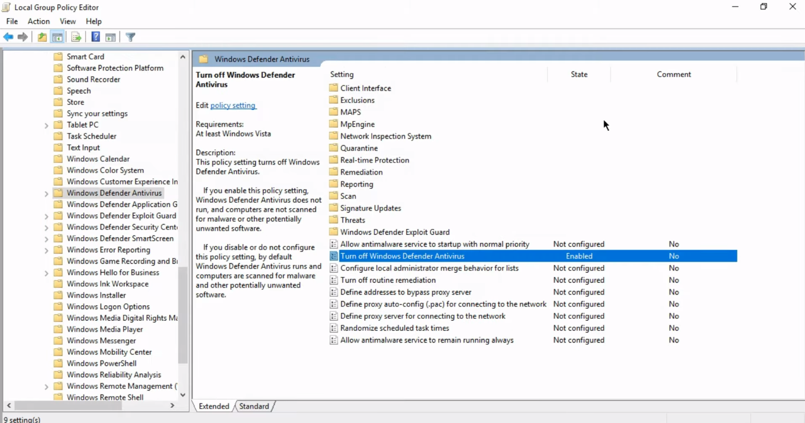Click the Export List toolbar icon
The width and height of the screenshot is (805, 423).
(x=76, y=37)
